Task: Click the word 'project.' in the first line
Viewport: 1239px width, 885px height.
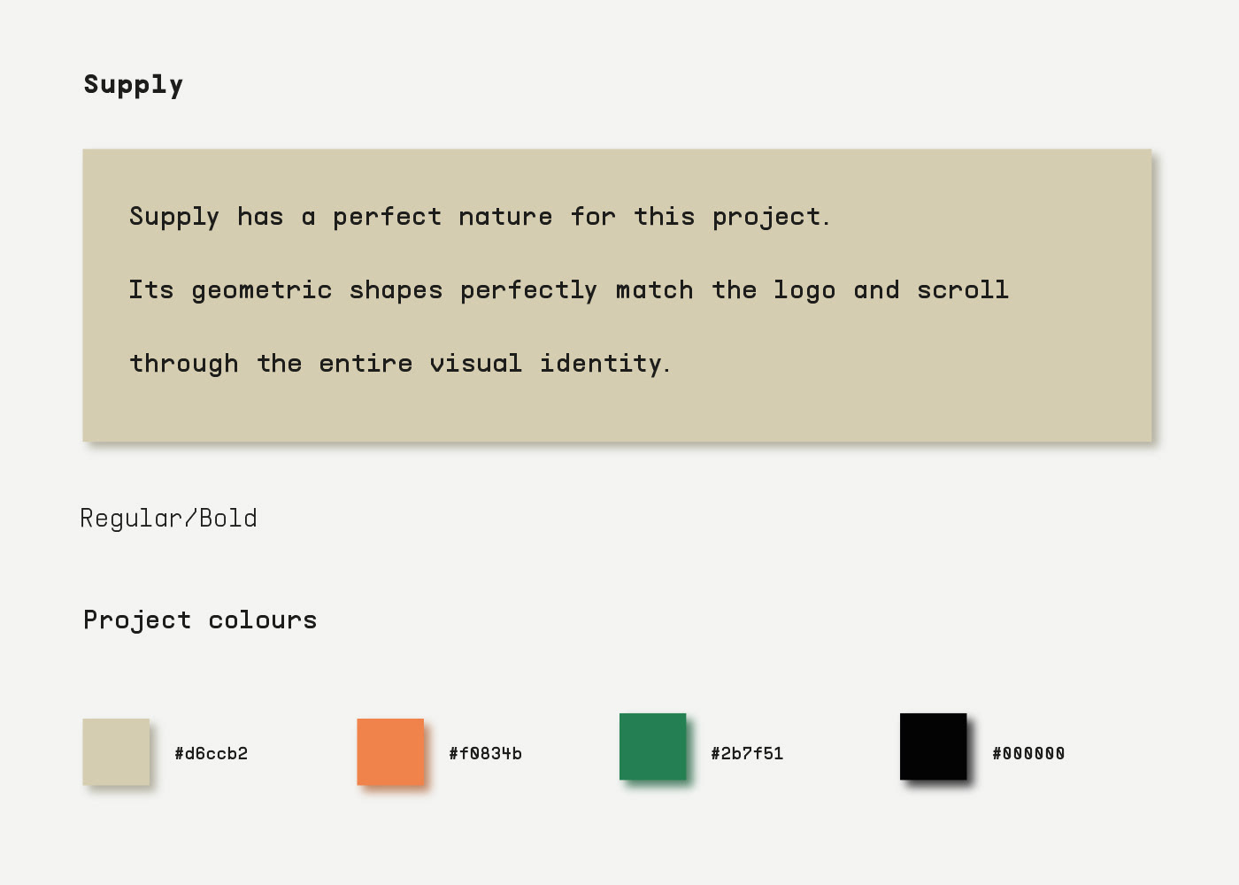Action: pos(772,218)
